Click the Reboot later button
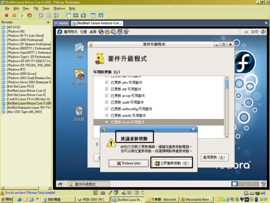This screenshot has height=203, width=270. pyautogui.click(x=129, y=163)
